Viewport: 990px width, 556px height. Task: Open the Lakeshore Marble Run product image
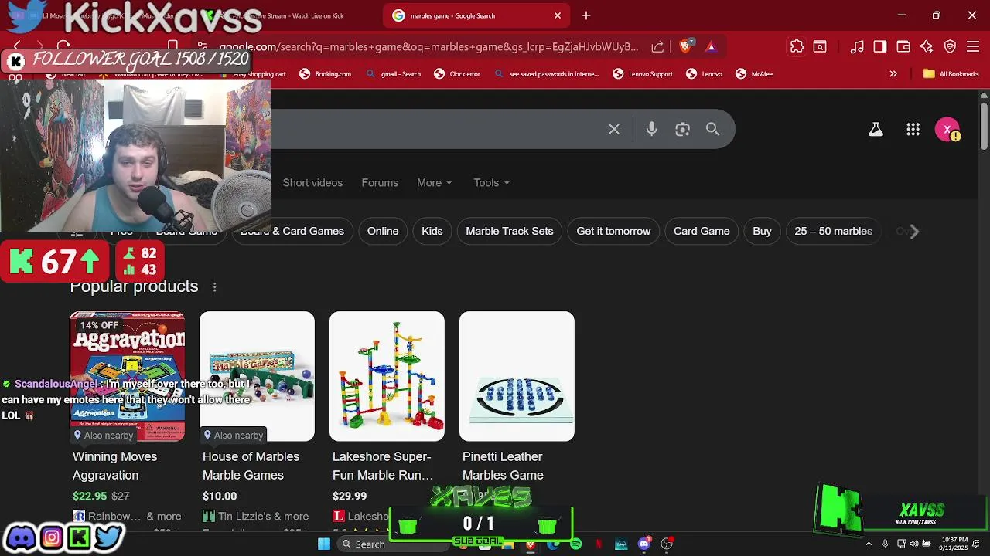[387, 376]
